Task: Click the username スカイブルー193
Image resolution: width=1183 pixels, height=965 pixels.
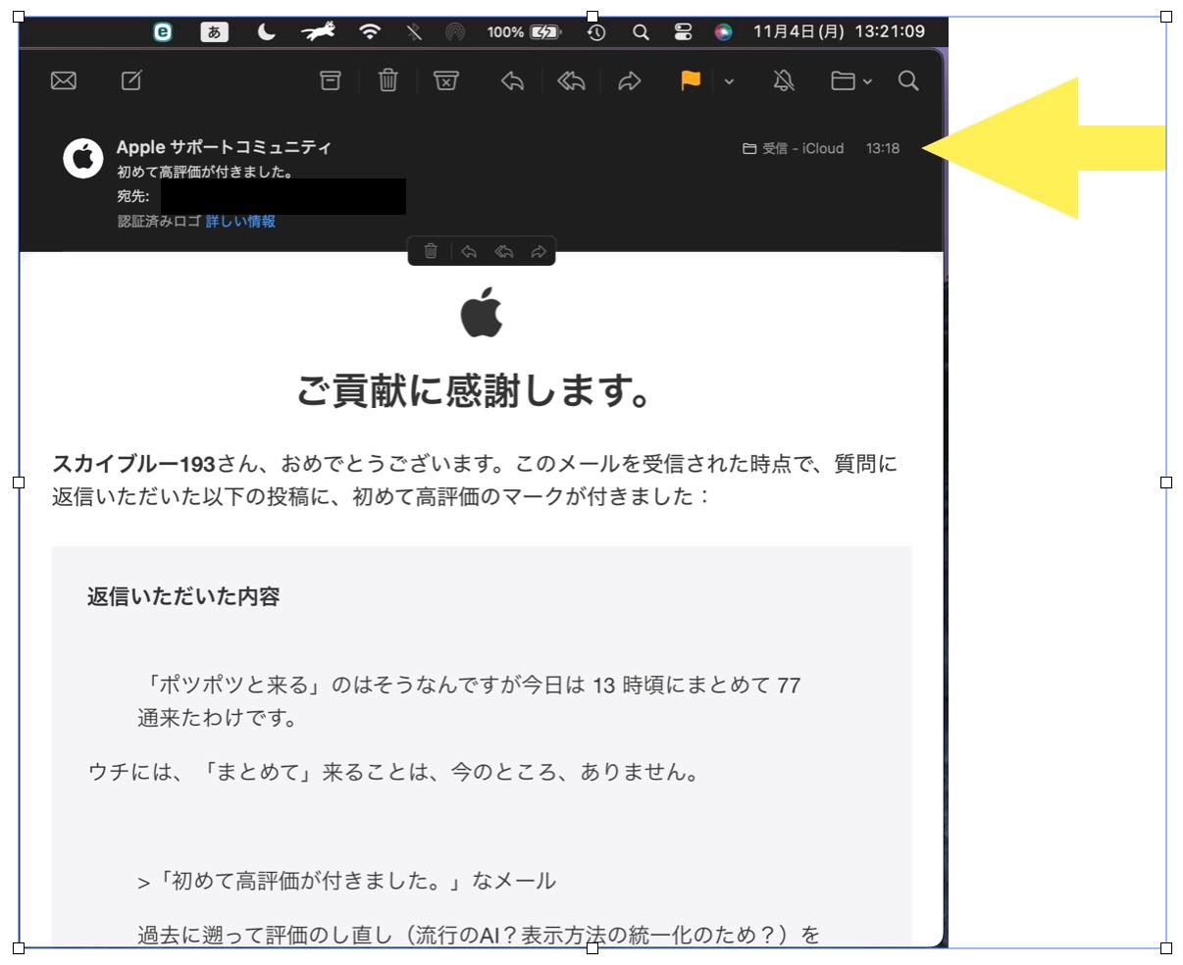Action: click(133, 463)
